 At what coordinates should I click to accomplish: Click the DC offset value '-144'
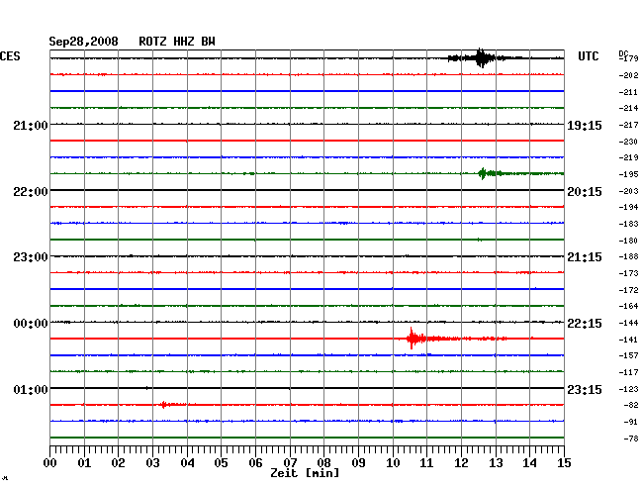coord(628,324)
